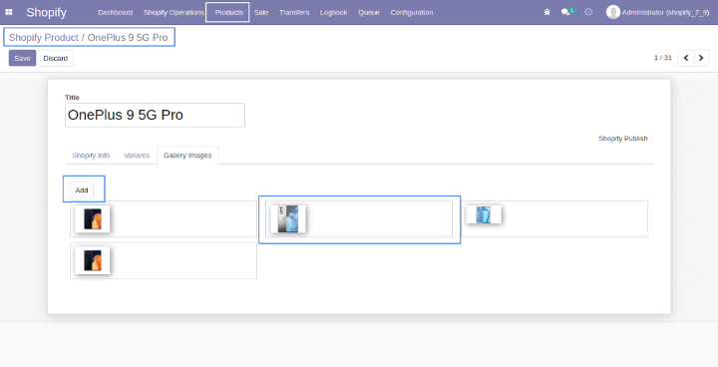Go to the next record arrow
This screenshot has width=718, height=367.
(701, 58)
